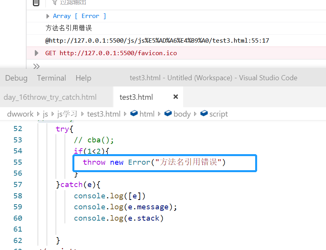Click the js breadcrumb folder
This screenshot has height=250, width=326.
pyautogui.click(x=45, y=114)
